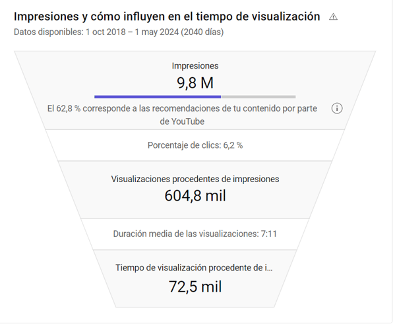Click 'Porcentaje de clics: 6,2 %' row
The width and height of the screenshot is (395, 324).
point(195,145)
